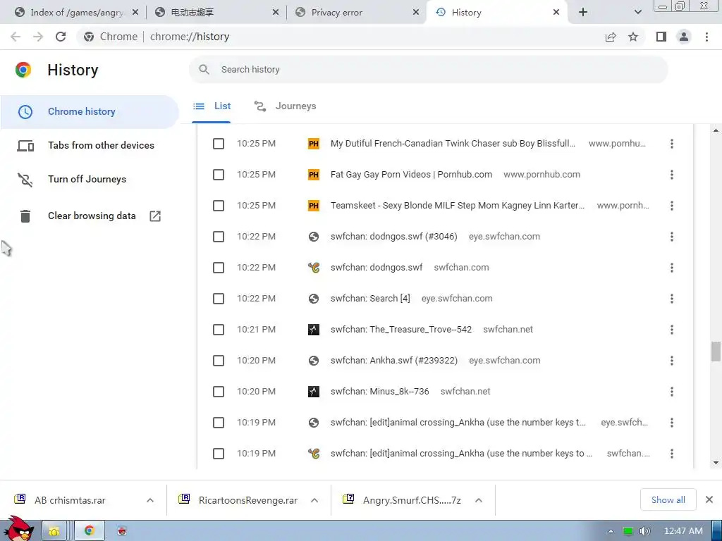
Task: Open the profile avatar menu
Action: (x=684, y=37)
